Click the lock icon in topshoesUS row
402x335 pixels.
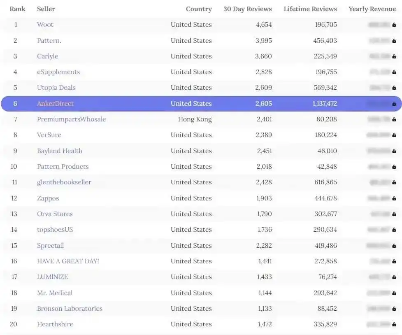click(394, 230)
